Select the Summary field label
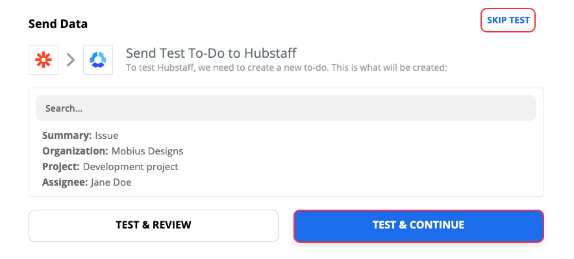574x259 pixels. click(x=67, y=136)
